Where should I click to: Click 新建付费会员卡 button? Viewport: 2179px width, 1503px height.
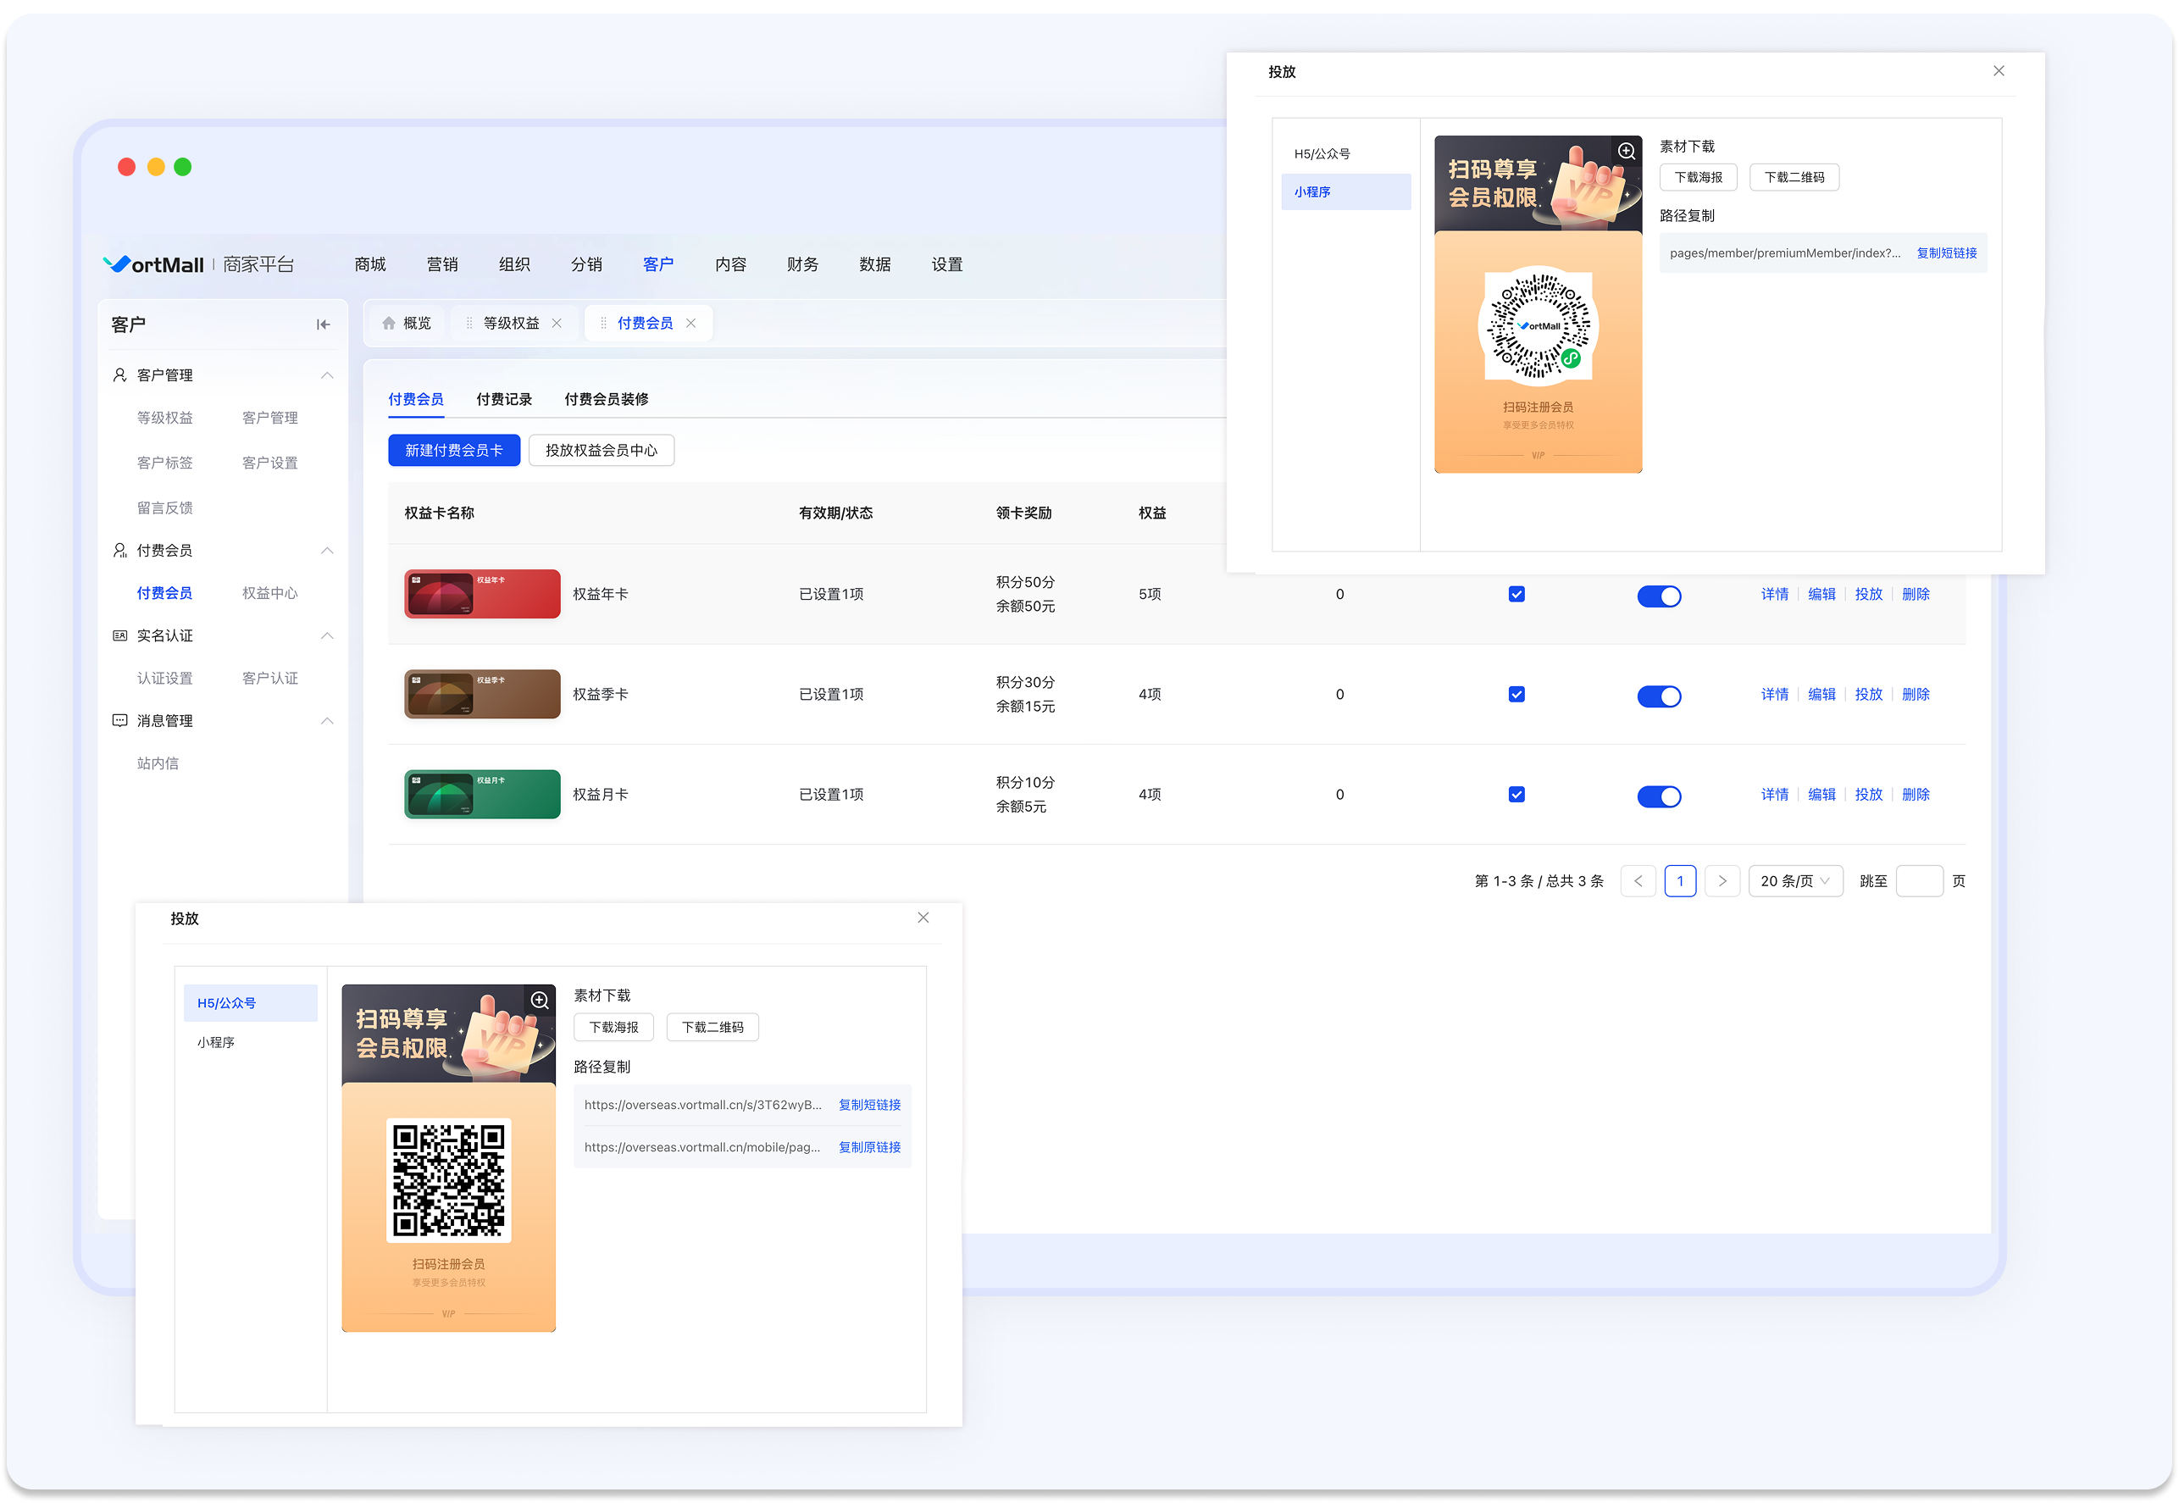click(454, 450)
